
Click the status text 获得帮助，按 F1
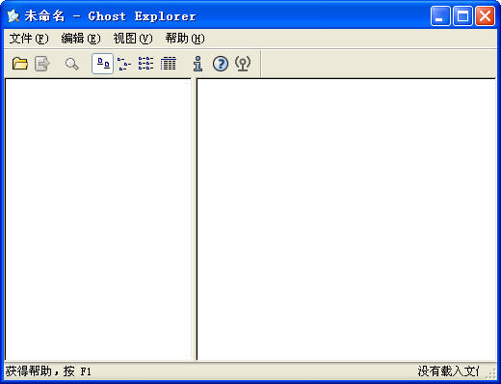(48, 371)
